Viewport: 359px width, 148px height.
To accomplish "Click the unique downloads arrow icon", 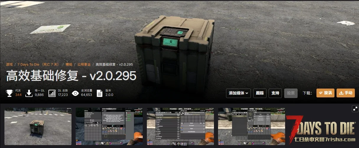I will tap(29, 93).
